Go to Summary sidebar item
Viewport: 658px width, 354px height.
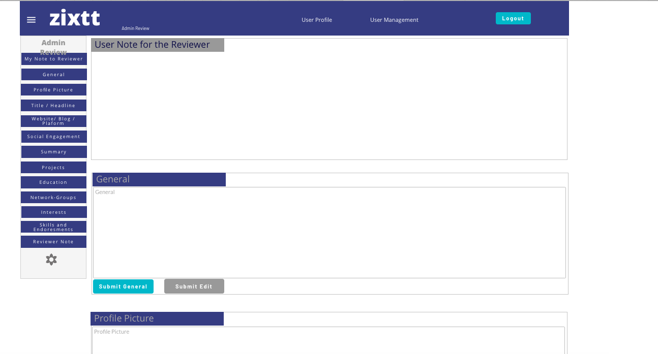pyautogui.click(x=54, y=152)
